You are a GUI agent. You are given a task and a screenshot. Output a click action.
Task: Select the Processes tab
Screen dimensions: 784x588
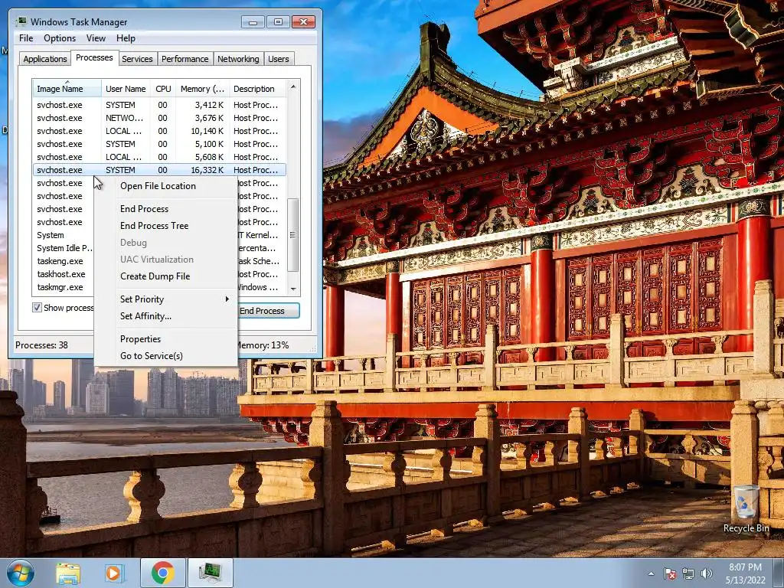(x=94, y=57)
